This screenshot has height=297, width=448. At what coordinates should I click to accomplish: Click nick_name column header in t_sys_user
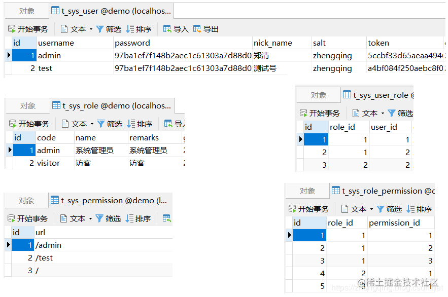(x=282, y=43)
